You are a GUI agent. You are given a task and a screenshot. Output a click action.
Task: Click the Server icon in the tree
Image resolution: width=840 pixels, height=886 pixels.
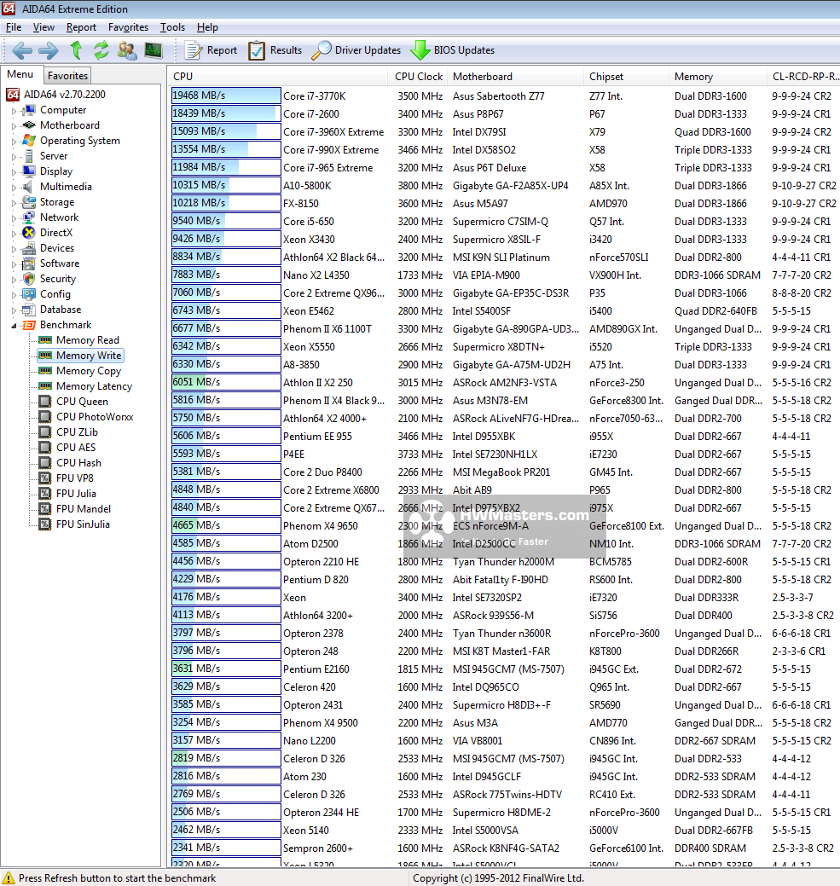tap(29, 155)
